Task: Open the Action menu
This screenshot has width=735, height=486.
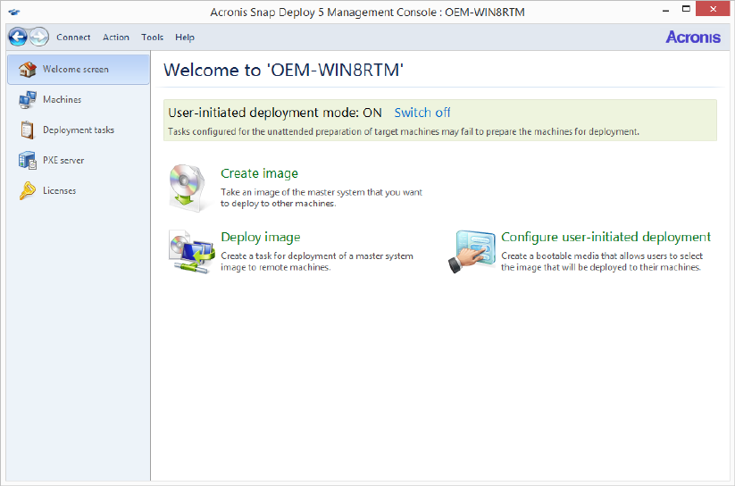Action: [x=116, y=38]
